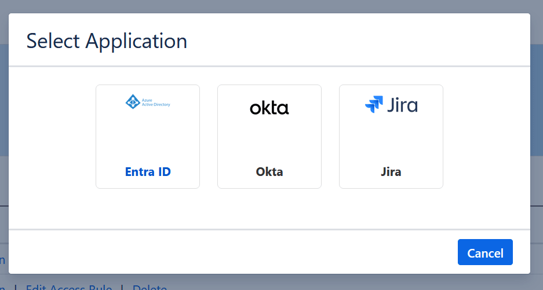Choose the Okta application label

(269, 172)
